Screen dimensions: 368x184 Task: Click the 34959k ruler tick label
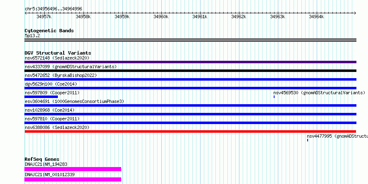(x=122, y=17)
